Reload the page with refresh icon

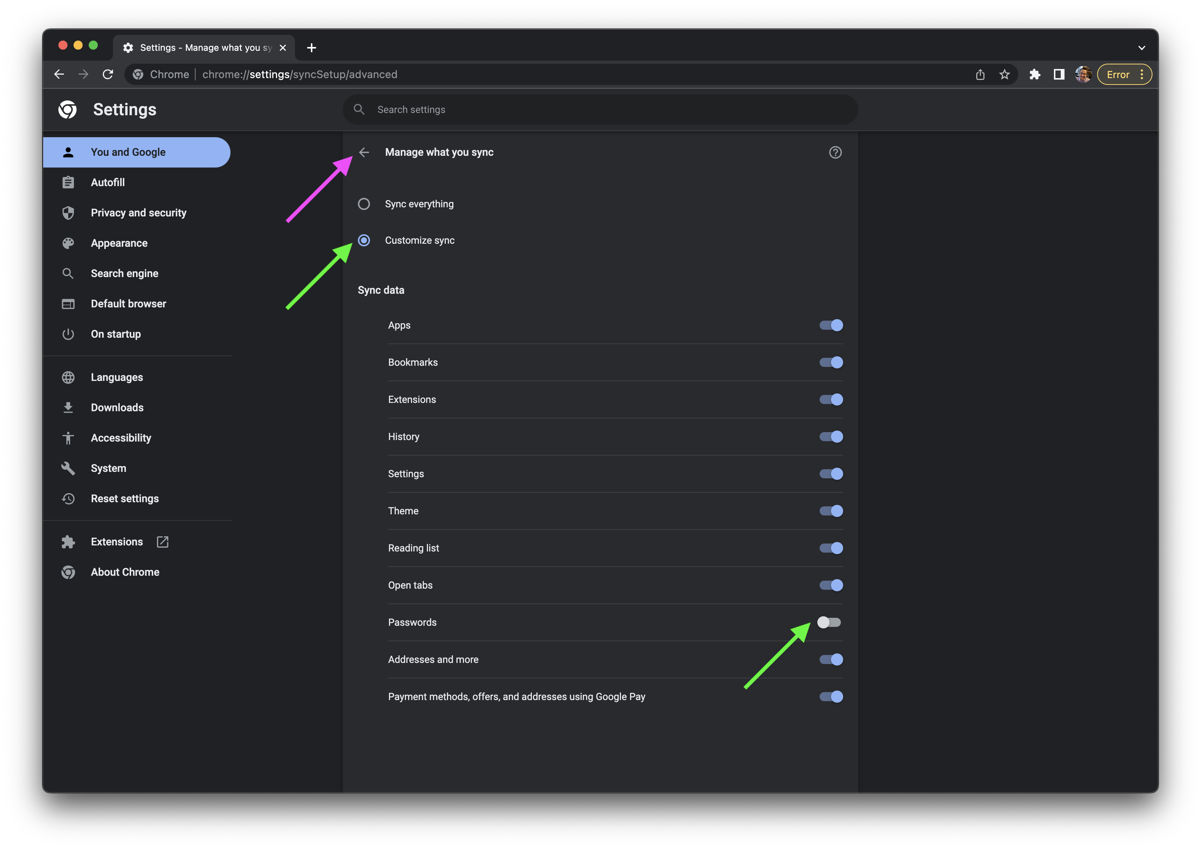coord(108,75)
